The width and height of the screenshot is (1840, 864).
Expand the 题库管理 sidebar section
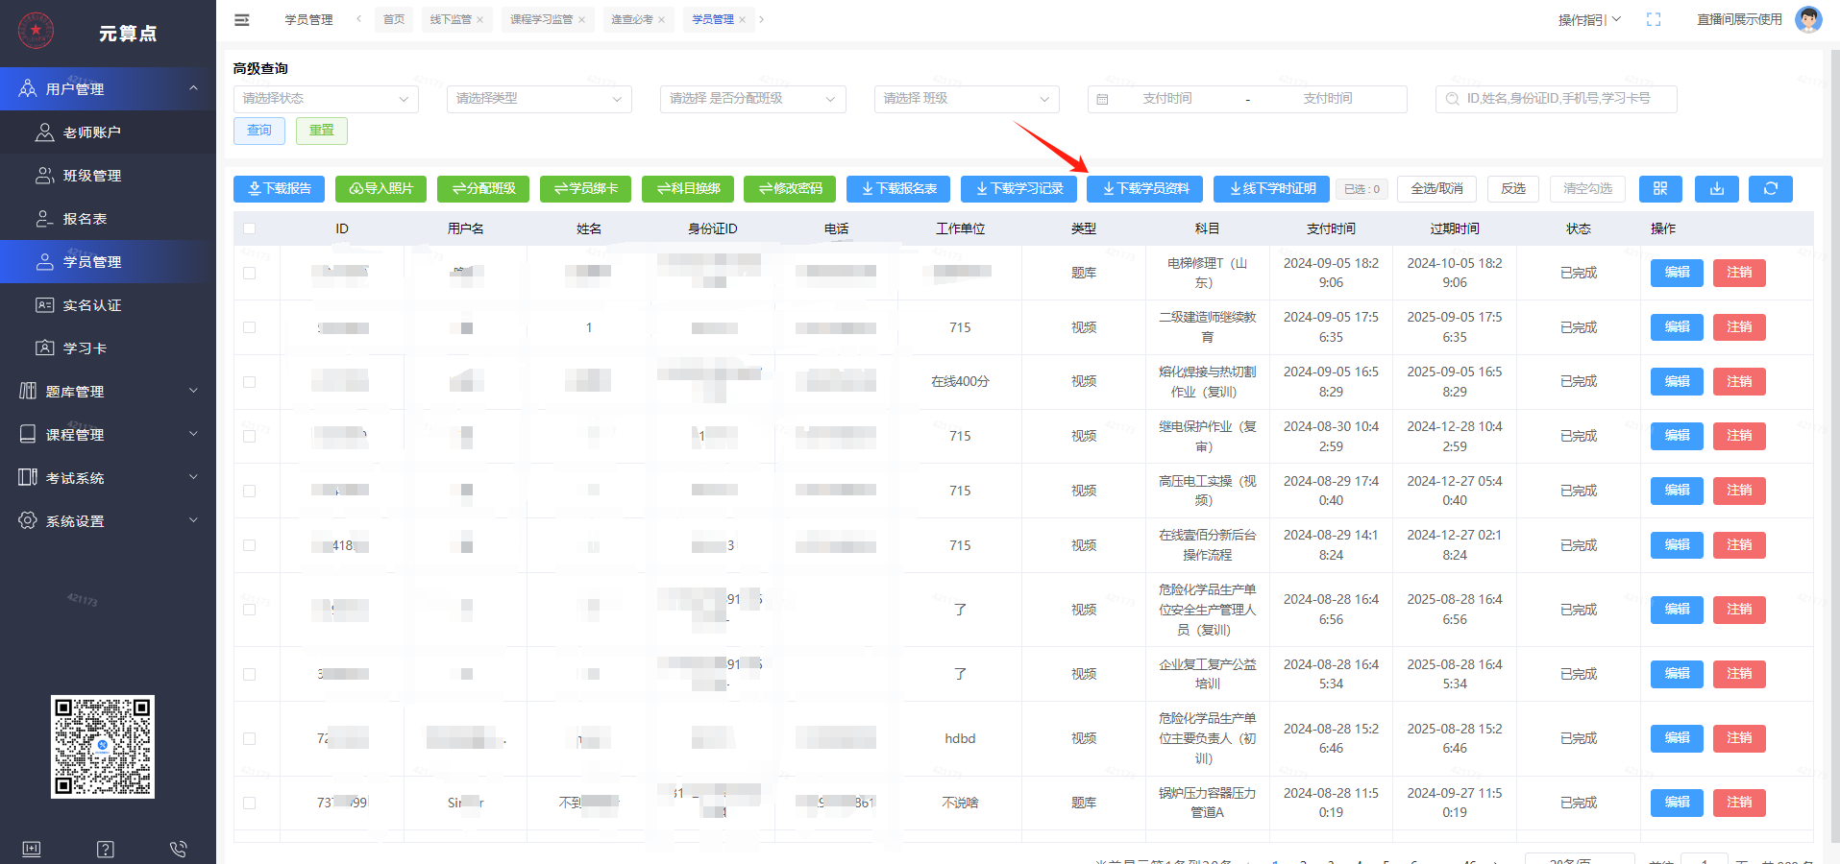pyautogui.click(x=108, y=392)
